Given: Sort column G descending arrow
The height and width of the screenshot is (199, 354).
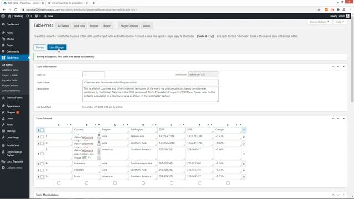Looking at the screenshot, I should pyautogui.click(x=240, y=125).
